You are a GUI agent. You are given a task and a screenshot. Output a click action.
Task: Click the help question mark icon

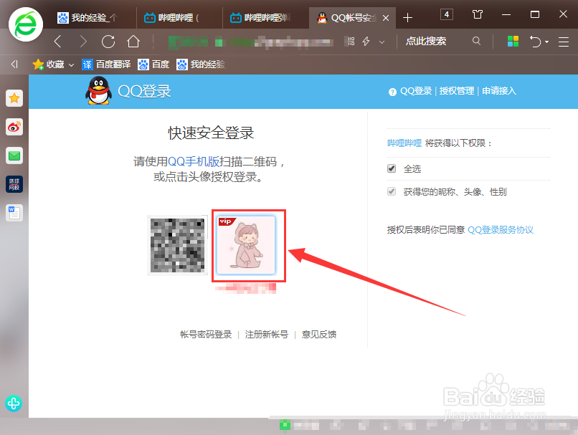pos(392,92)
